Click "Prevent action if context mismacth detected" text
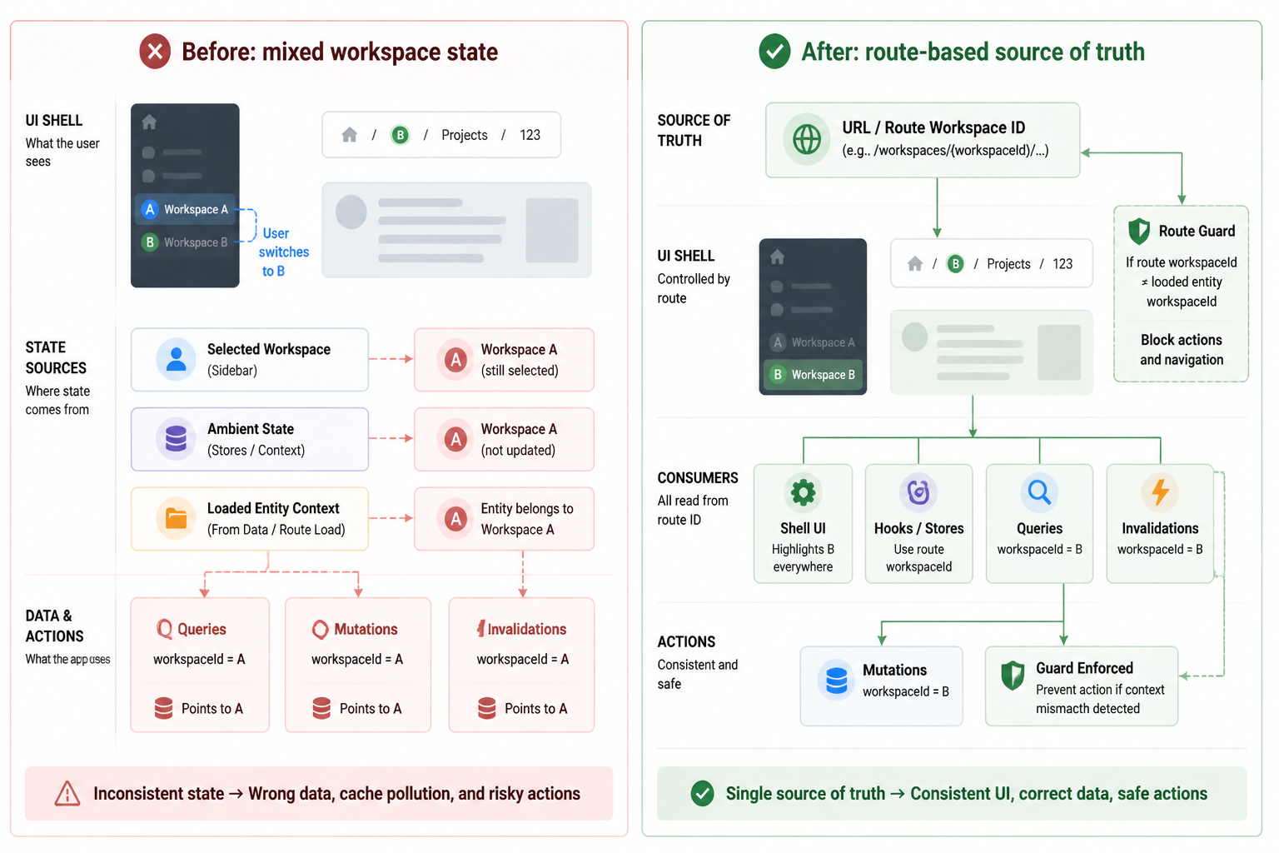 pos(1100,699)
